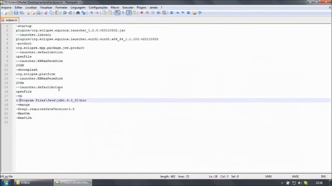Click the '-startup' text on line 1
This screenshot has width=332, height=186.
coord(24,26)
